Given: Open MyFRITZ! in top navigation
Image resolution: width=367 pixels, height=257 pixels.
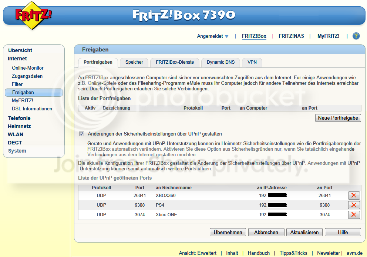Looking at the screenshot, I should pos(328,36).
